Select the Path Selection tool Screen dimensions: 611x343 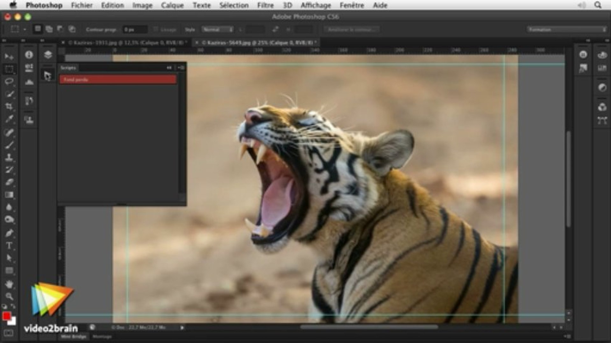(x=9, y=258)
